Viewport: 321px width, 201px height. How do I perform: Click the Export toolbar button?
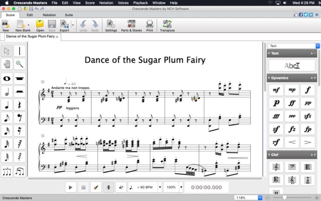coord(64,26)
